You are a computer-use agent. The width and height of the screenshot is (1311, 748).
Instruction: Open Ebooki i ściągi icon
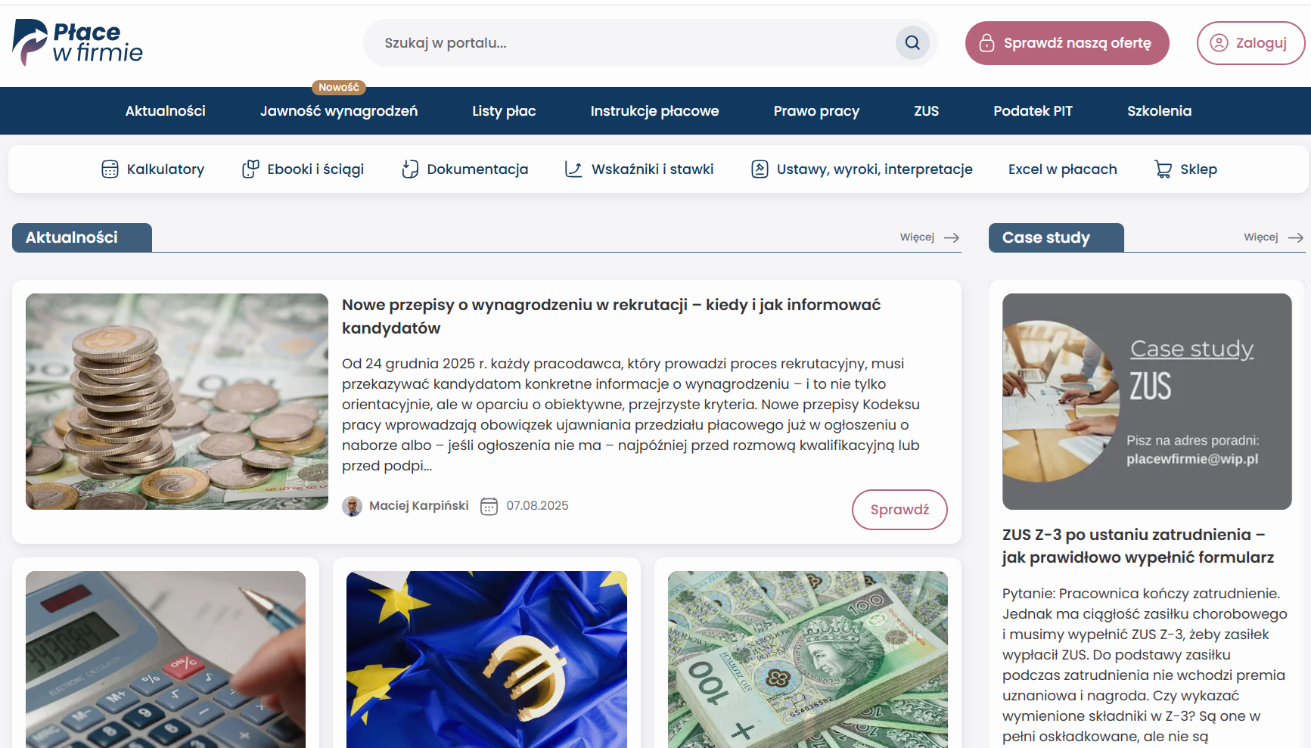click(250, 169)
